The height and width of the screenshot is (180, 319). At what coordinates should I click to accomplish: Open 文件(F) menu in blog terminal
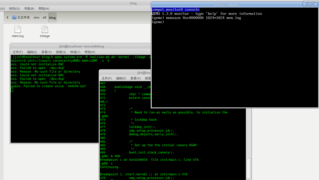pos(18,52)
